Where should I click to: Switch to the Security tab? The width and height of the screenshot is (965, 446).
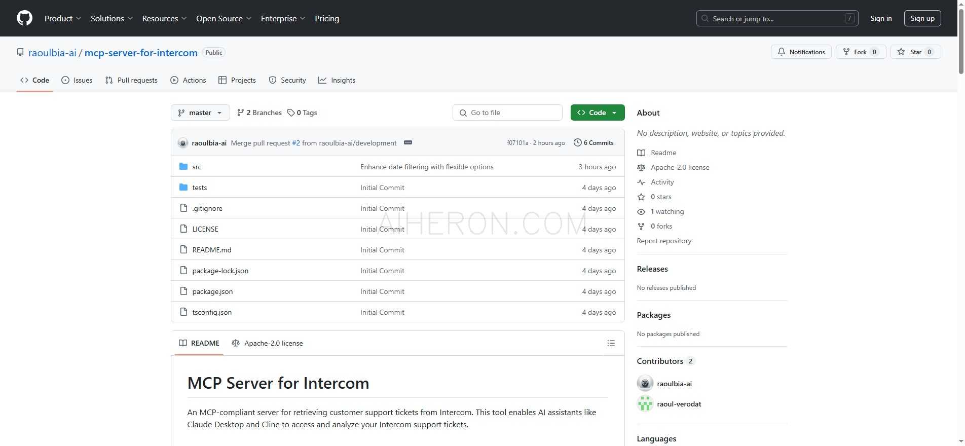(x=287, y=80)
